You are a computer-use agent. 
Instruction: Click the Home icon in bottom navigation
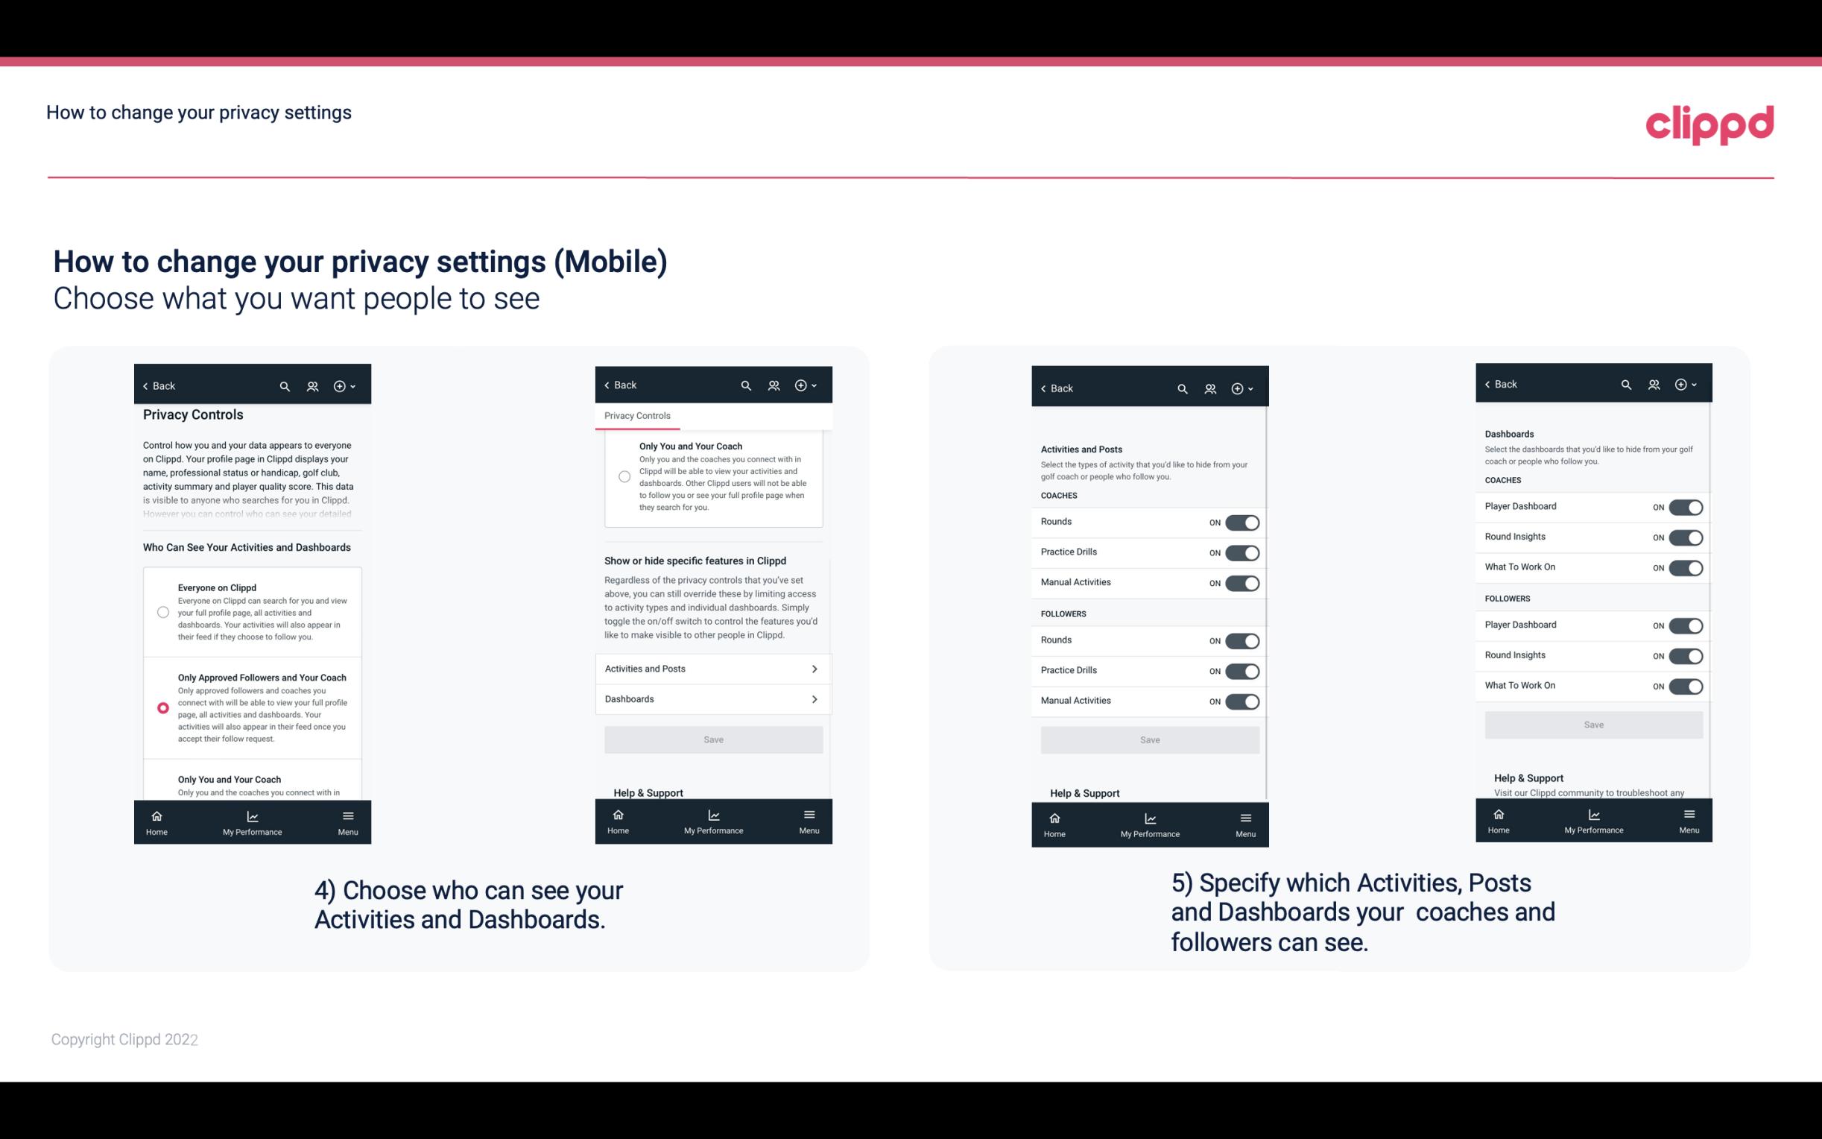156,815
